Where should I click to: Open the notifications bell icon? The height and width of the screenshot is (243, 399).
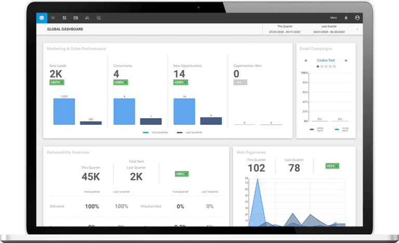346,18
